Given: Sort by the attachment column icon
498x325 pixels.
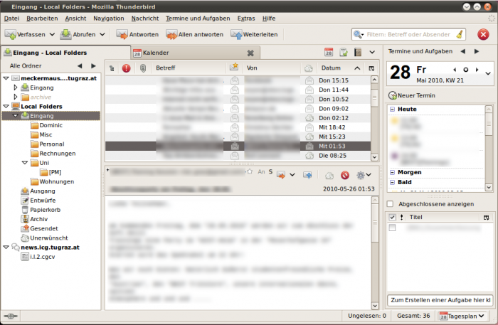Looking at the screenshot, I should tap(143, 68).
